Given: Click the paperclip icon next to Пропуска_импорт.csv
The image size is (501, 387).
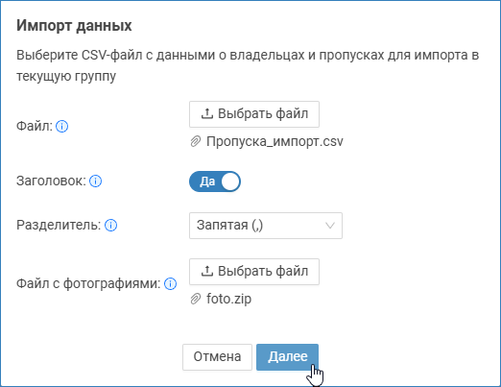Looking at the screenshot, I should click(x=196, y=141).
